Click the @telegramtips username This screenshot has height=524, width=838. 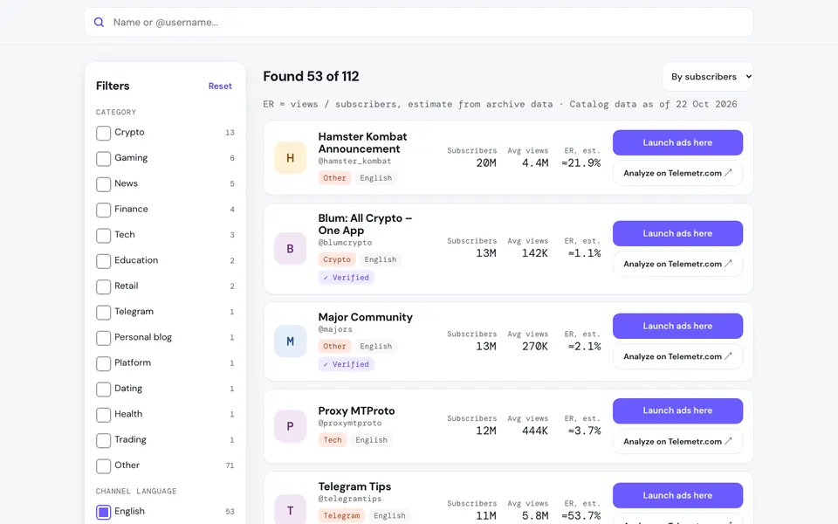[x=350, y=499]
